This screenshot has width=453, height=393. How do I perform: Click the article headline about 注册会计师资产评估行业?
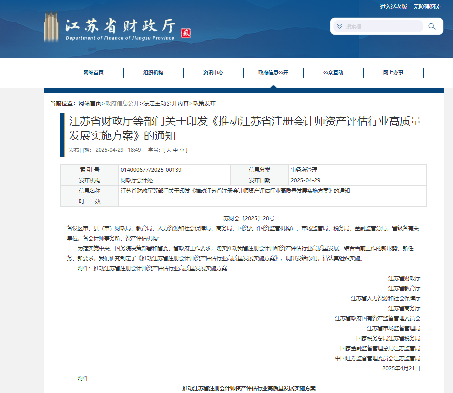point(245,128)
